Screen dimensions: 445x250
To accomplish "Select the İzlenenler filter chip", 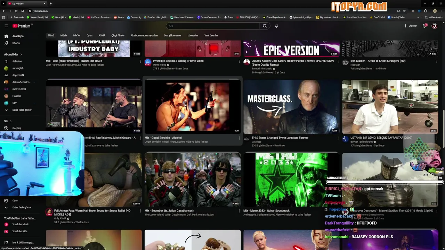I will click(193, 35).
